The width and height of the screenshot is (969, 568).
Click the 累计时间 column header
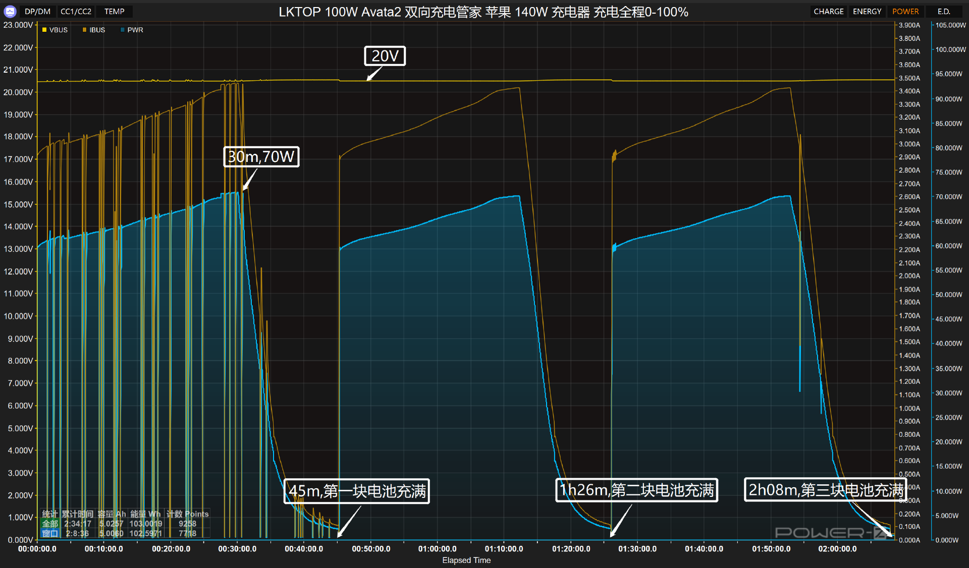(x=78, y=514)
